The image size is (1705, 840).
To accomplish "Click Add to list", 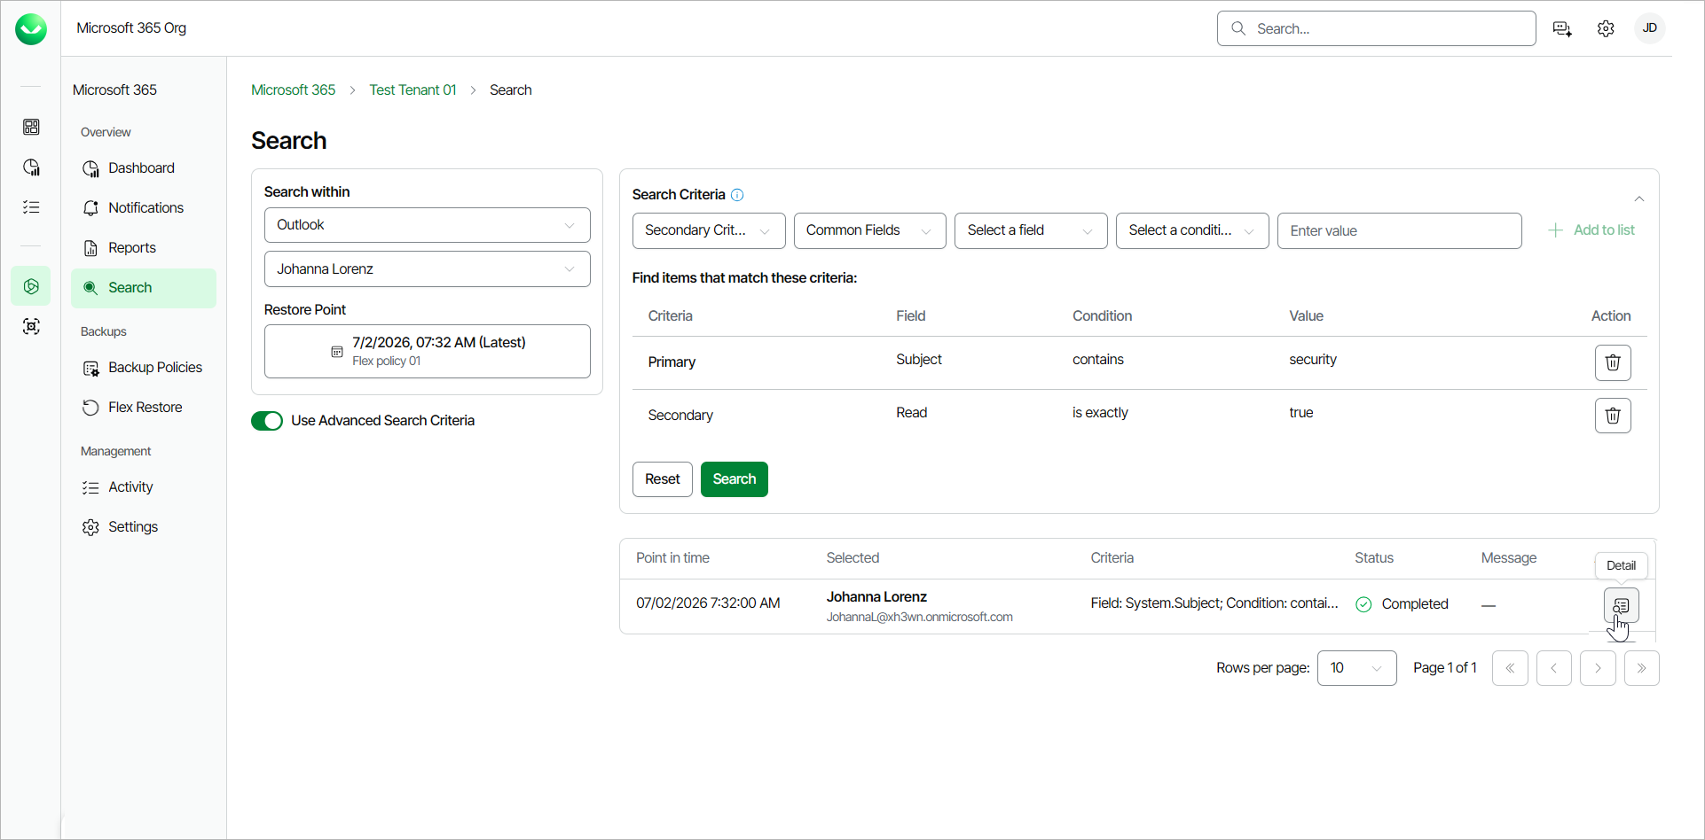I will tap(1591, 230).
